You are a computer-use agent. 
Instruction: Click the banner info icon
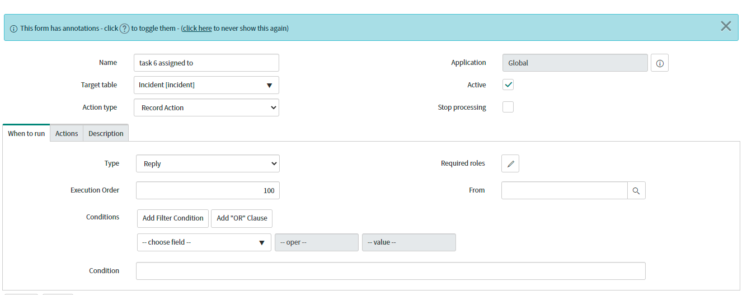(13, 29)
